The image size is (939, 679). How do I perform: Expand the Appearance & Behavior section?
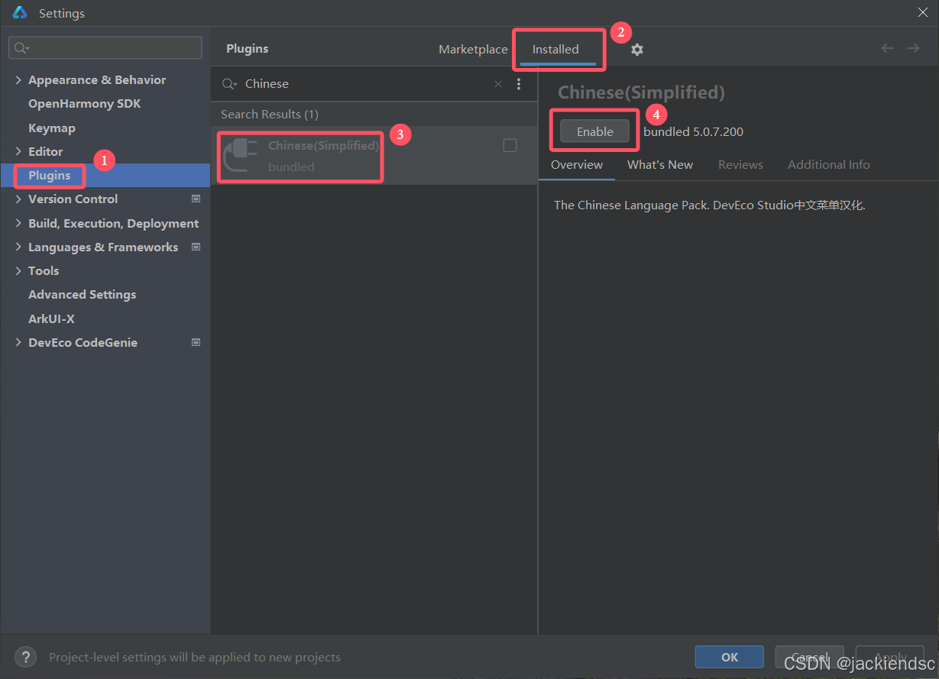tap(18, 79)
